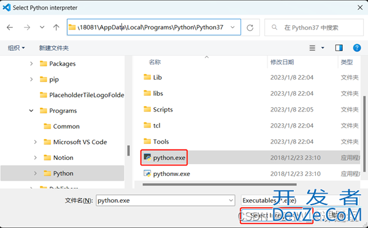Click the Lib folder icon
Image resolution: width=368 pixels, height=228 pixels.
pos(147,77)
